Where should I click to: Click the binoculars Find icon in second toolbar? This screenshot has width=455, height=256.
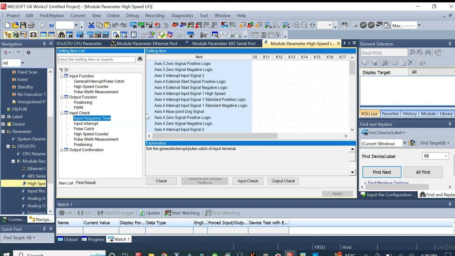[x=61, y=35]
